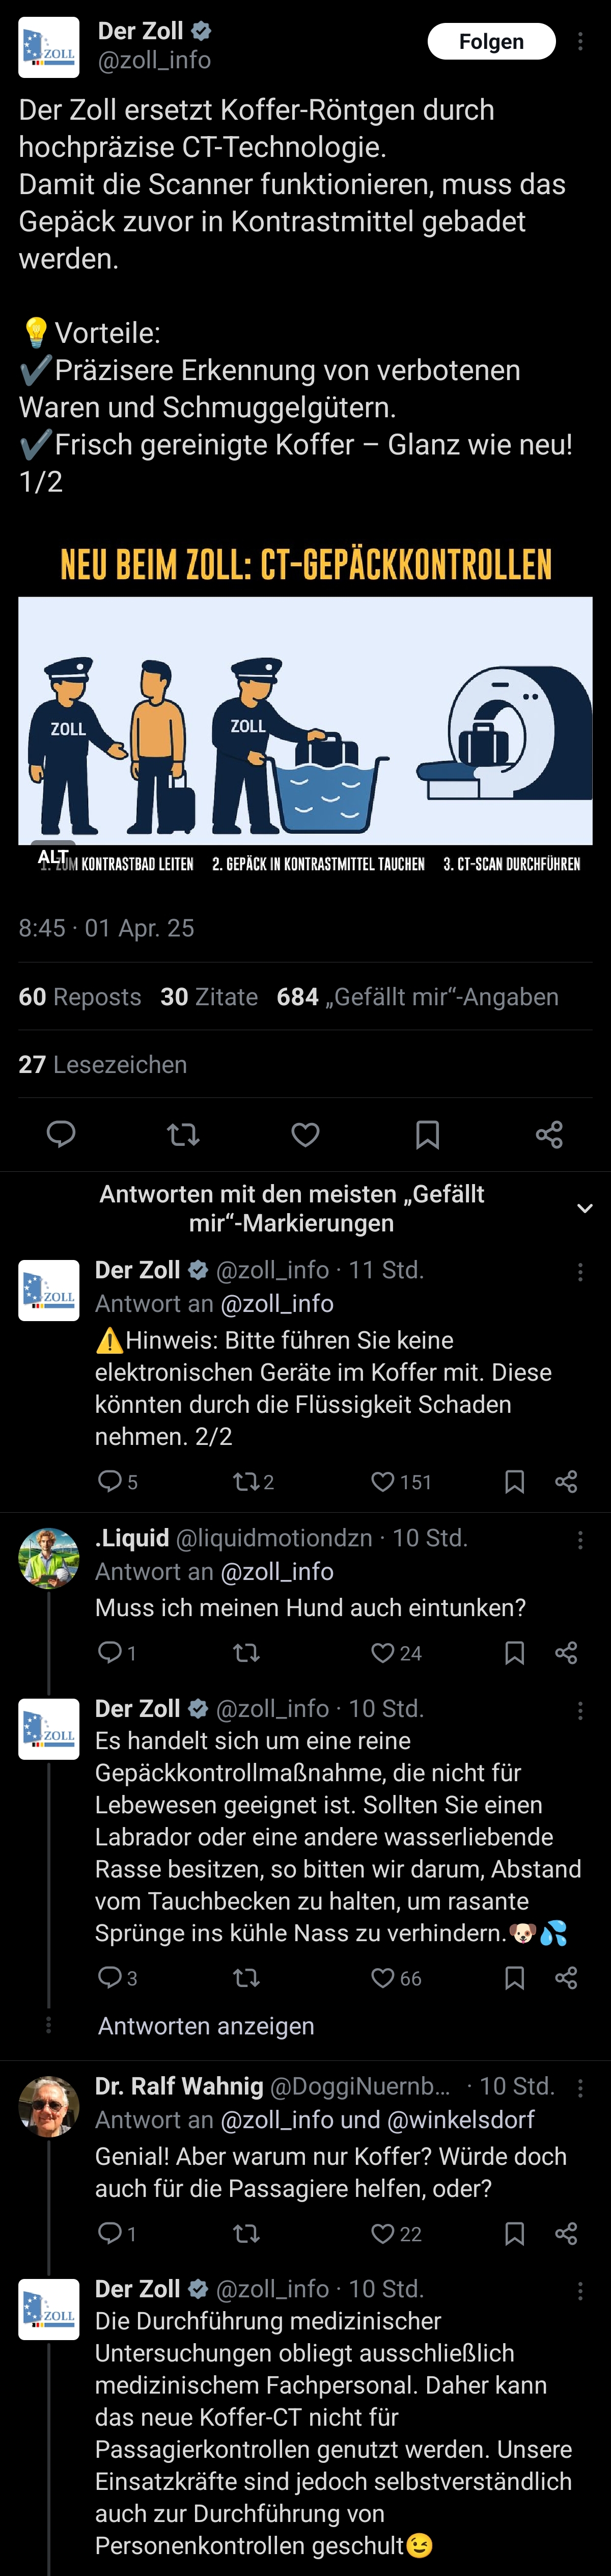
Task: Like the main Zoll post
Action: coord(305,1133)
